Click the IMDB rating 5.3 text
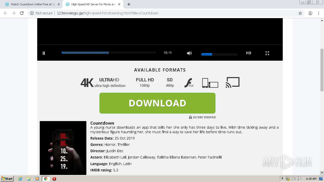Viewport: 324px width, 182px height. pos(104,170)
